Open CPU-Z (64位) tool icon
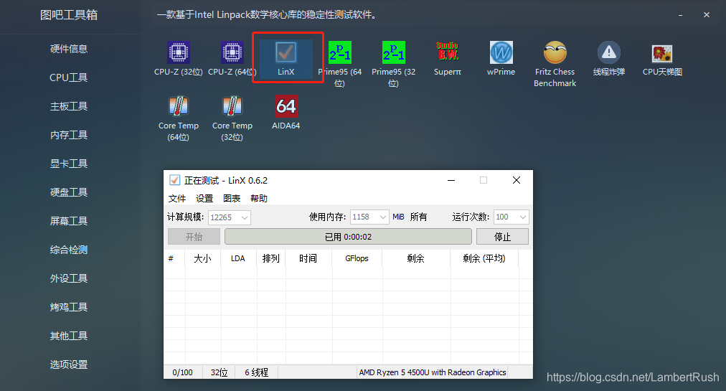726x391 pixels. coord(232,52)
